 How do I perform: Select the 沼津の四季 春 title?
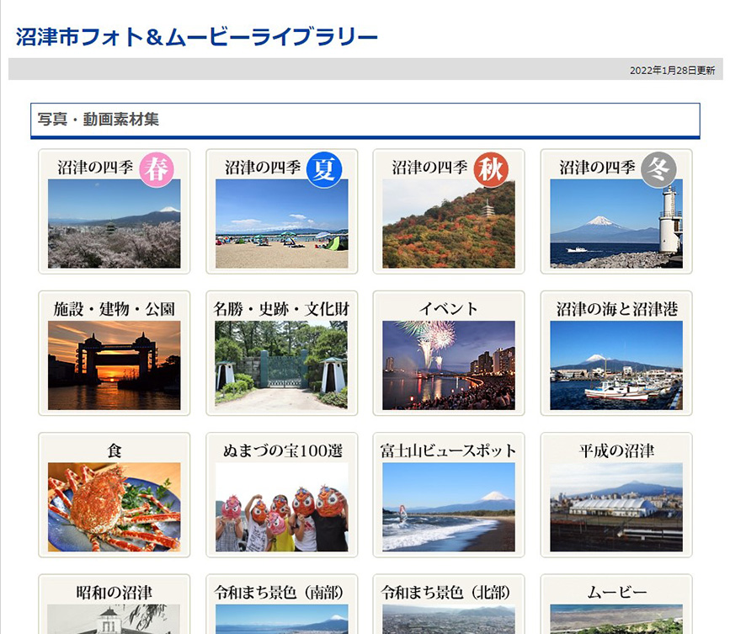point(95,168)
